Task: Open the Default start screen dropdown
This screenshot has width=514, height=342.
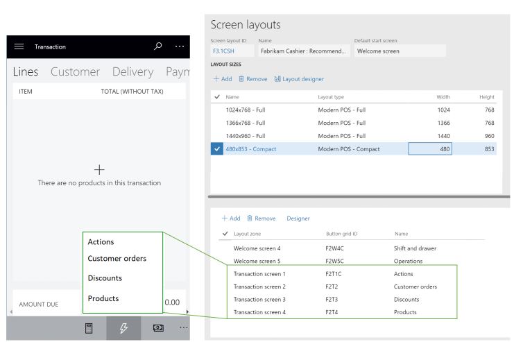Action: (400, 51)
